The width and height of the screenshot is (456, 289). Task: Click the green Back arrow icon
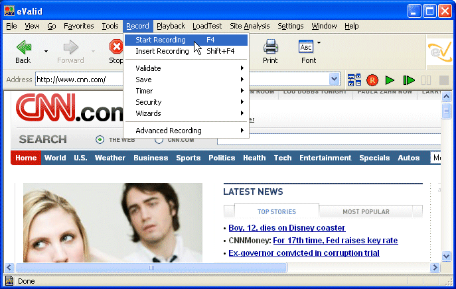(24, 47)
